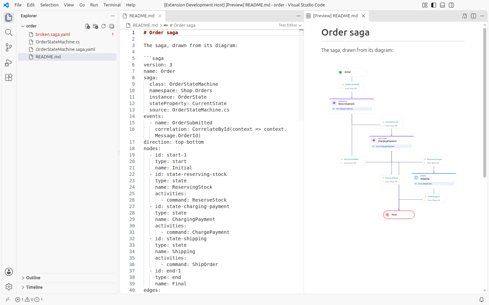This screenshot has height=305, width=489.
Task: Switch to the [Preview] README.md tab
Action: click(x=336, y=16)
